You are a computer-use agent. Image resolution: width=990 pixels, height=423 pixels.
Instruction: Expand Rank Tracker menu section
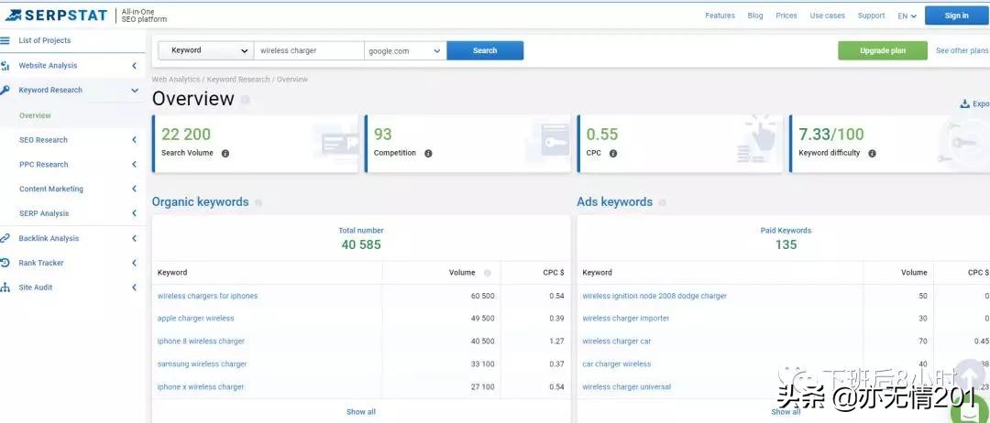(135, 263)
